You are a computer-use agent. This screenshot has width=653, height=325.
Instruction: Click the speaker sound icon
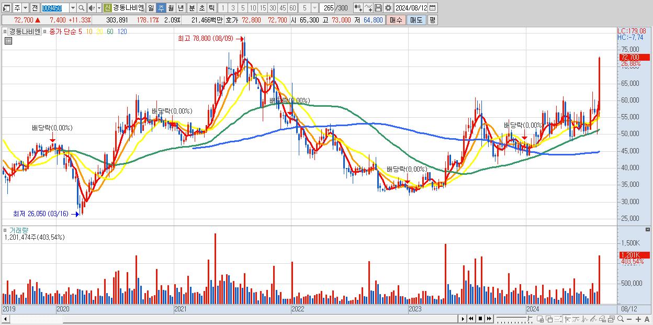tap(92, 8)
